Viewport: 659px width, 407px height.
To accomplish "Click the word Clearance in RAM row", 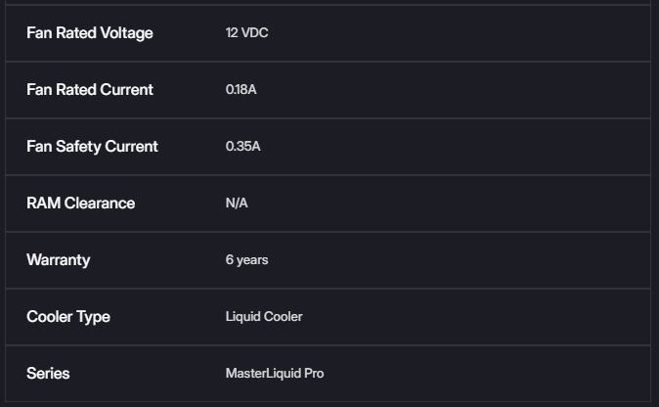I will (100, 203).
